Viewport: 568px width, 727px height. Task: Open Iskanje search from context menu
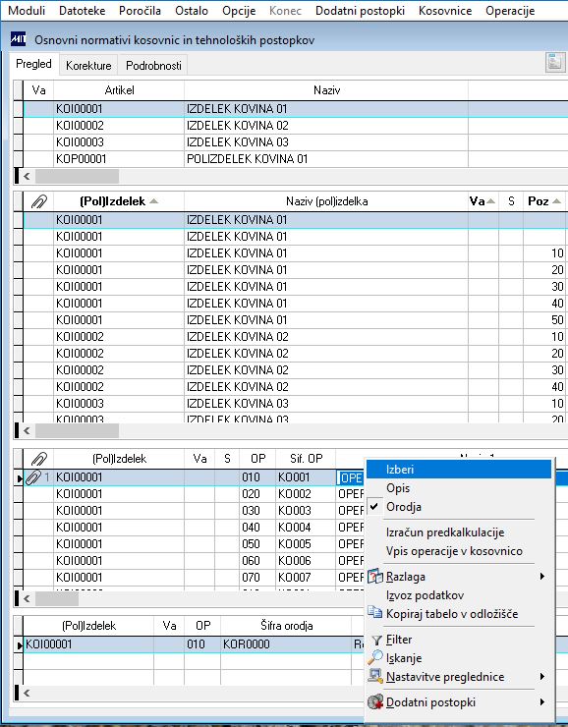[404, 658]
